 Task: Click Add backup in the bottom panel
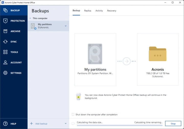41,124
